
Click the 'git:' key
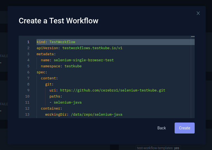point(49,84)
